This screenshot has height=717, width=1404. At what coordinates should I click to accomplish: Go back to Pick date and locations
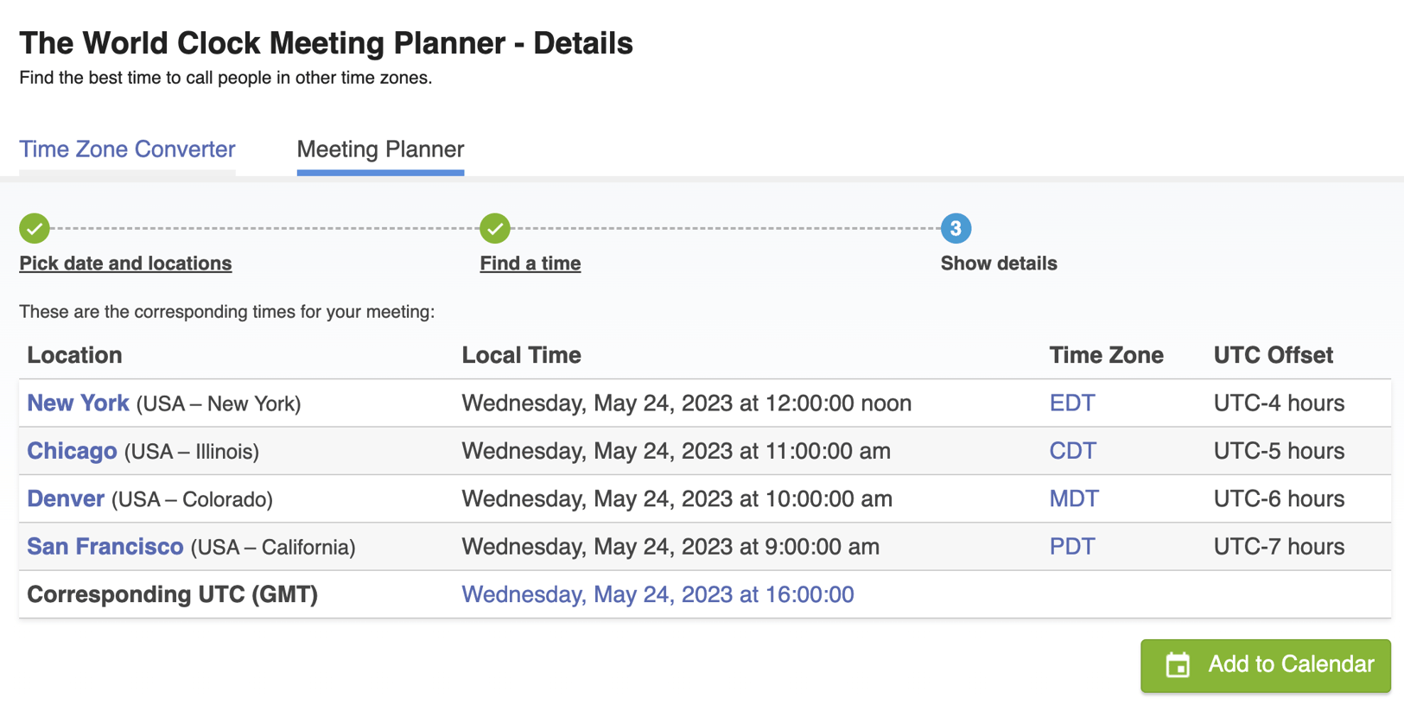pos(125,263)
